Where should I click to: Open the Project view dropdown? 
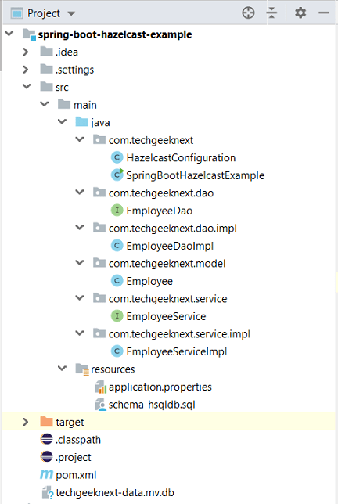point(71,13)
